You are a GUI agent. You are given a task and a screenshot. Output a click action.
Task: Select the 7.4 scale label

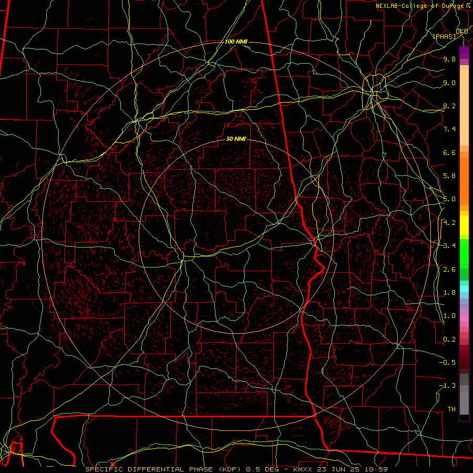coord(449,129)
